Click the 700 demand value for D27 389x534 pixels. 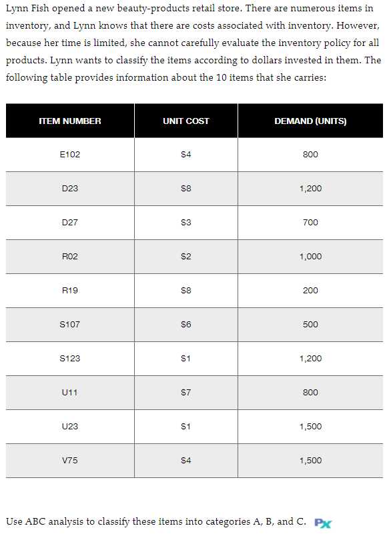(310, 223)
